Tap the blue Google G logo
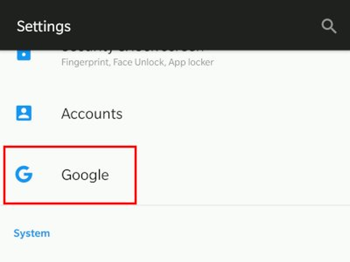The width and height of the screenshot is (350, 262). click(23, 174)
